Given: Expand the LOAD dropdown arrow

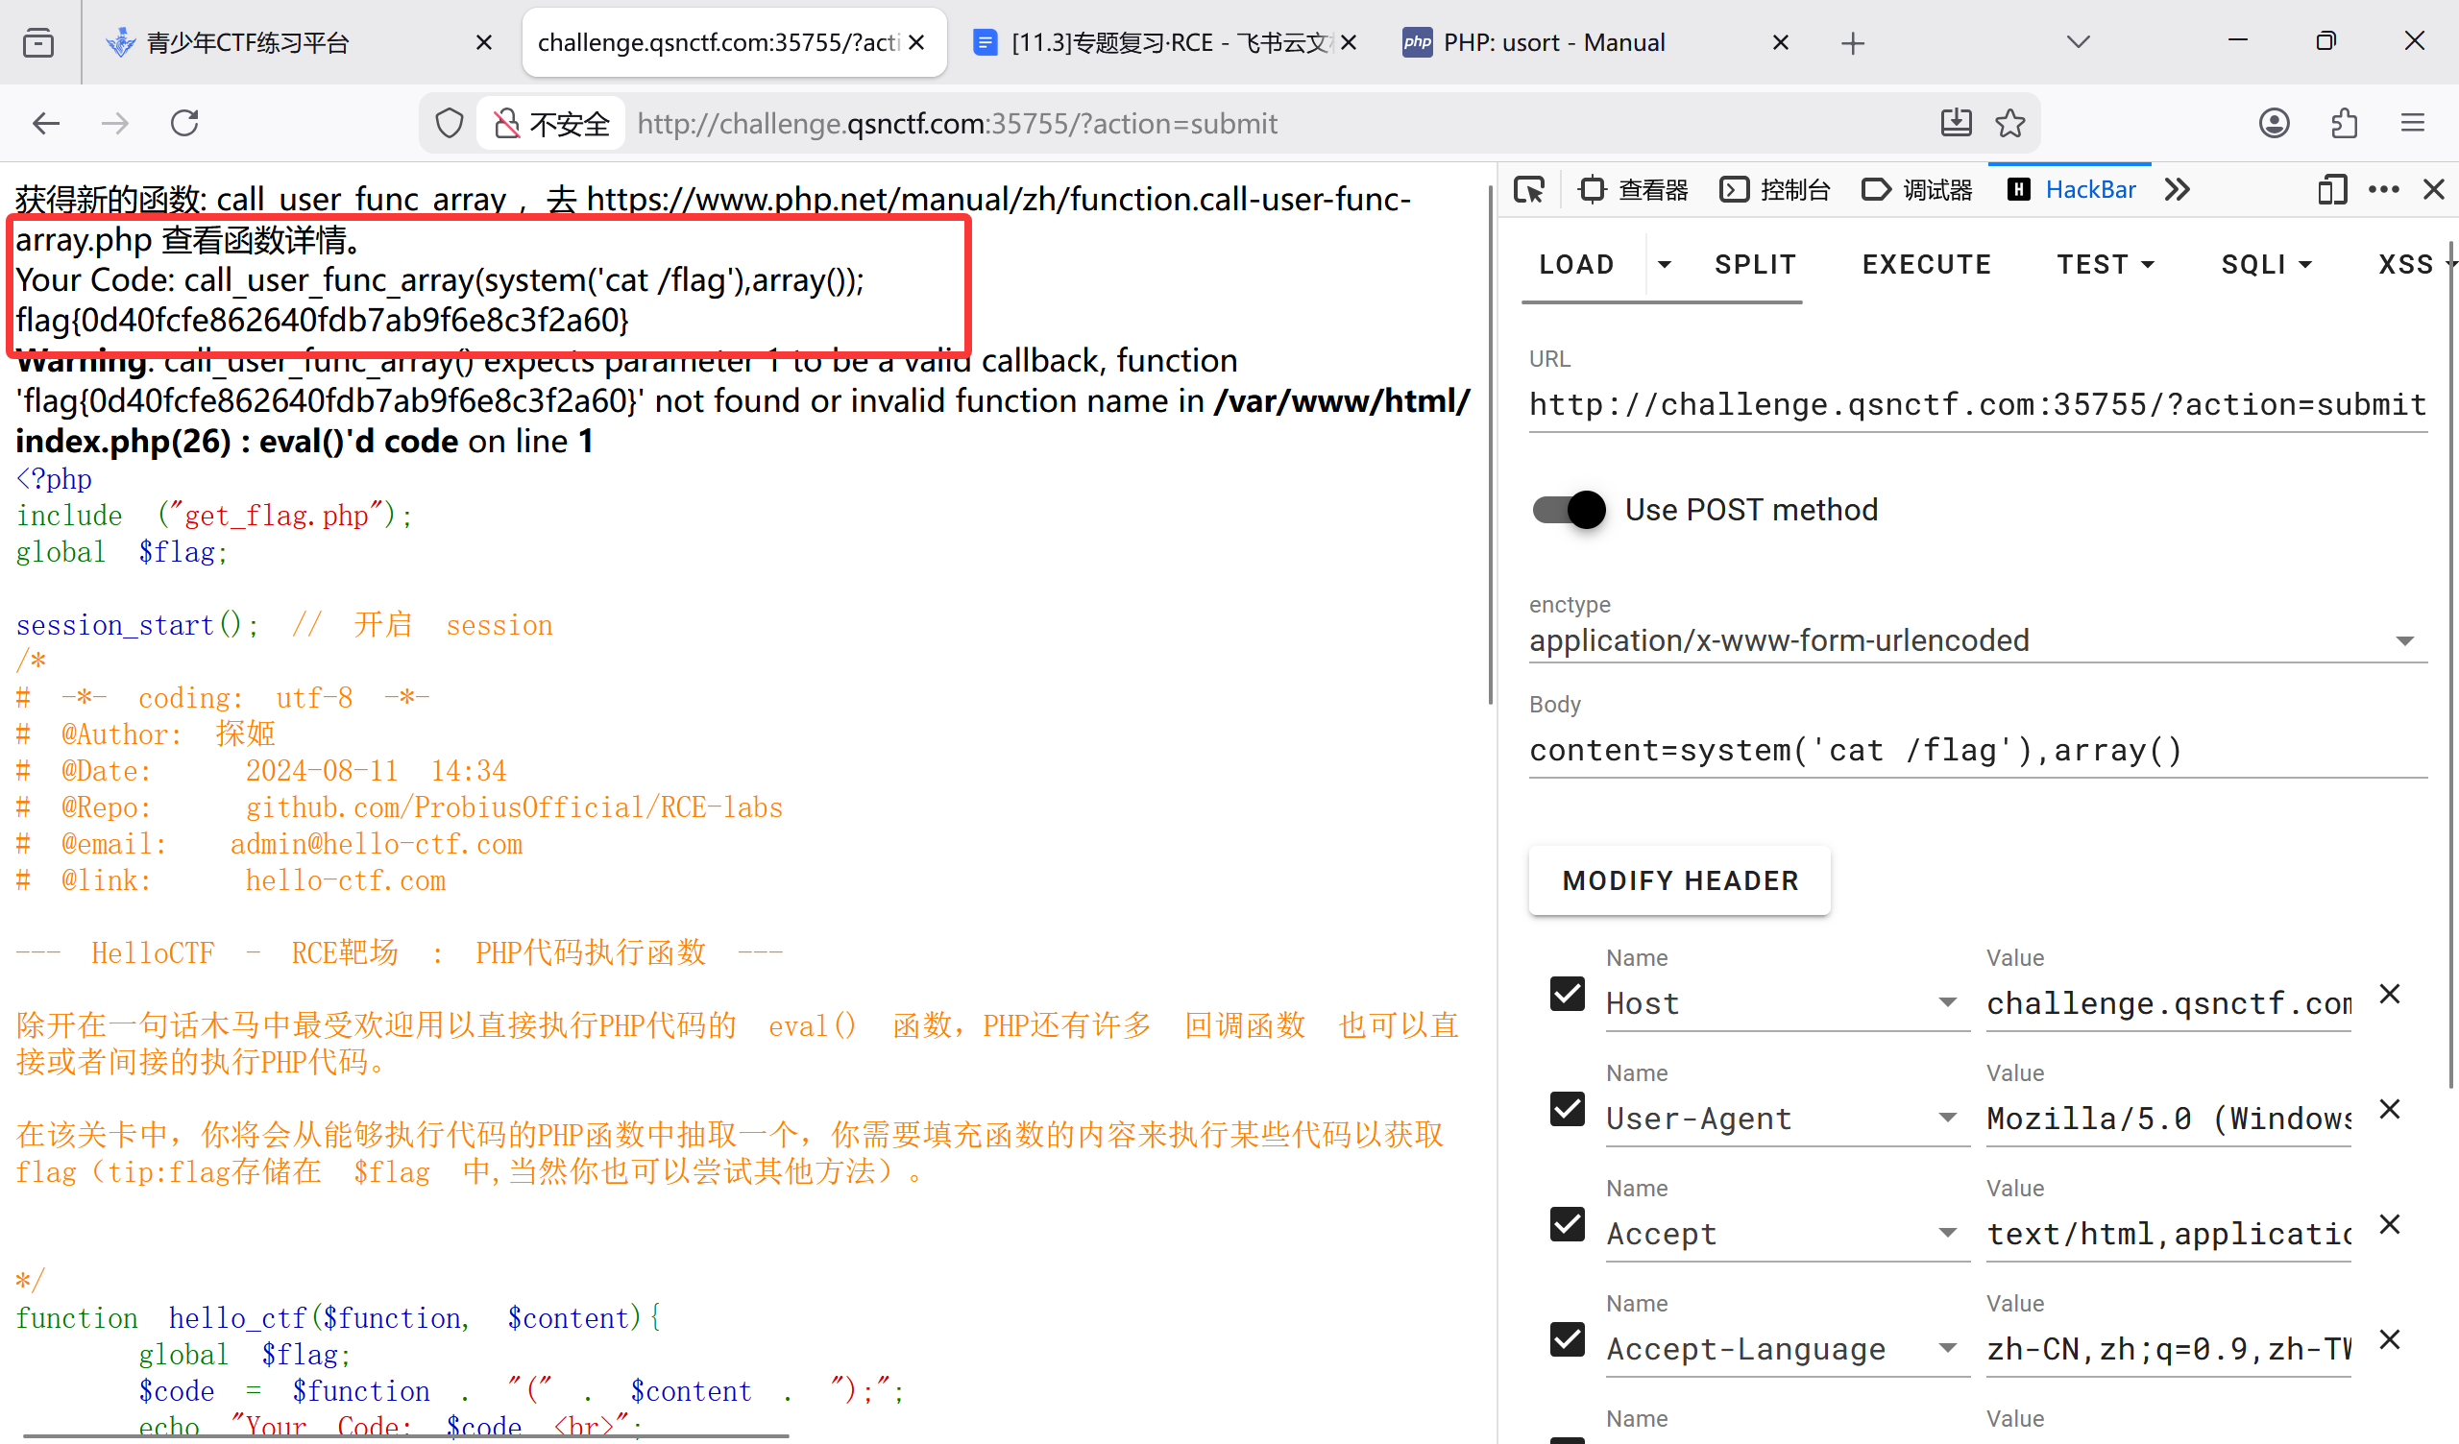Looking at the screenshot, I should tap(1665, 264).
